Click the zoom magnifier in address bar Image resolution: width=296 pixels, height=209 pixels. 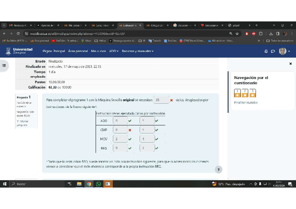coord(231,34)
